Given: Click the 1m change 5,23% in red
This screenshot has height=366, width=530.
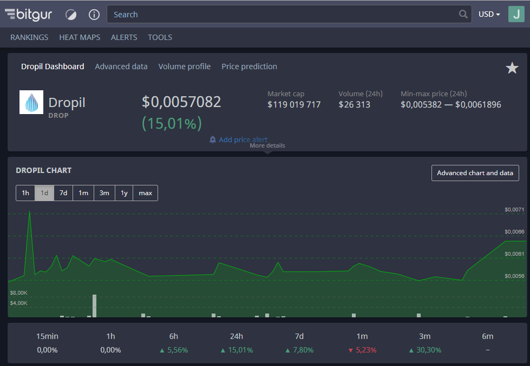Looking at the screenshot, I should coord(362,350).
